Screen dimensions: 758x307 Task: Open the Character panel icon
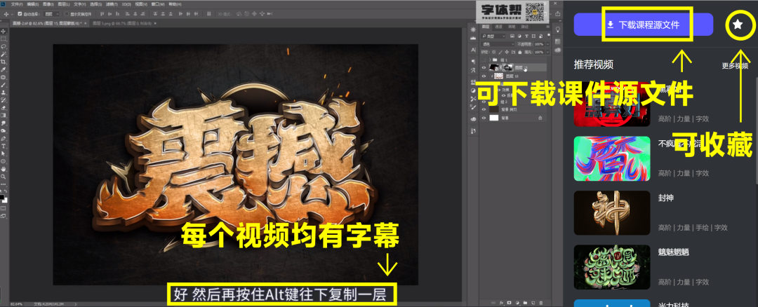pyautogui.click(x=473, y=49)
